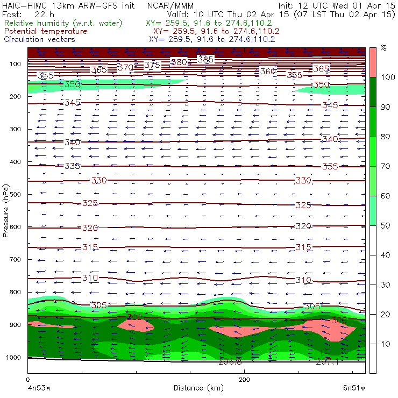This screenshot has height=398, width=398.
Task: Click the 'L 297.1' low marker
Action: 327,357
